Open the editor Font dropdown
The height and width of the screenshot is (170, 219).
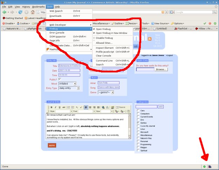[87, 111]
